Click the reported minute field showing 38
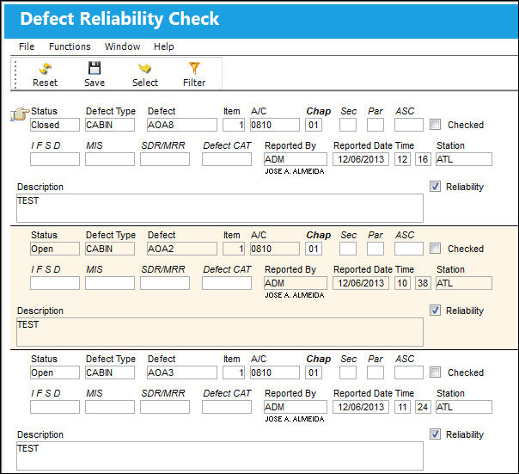This screenshot has height=474, width=519. pyautogui.click(x=423, y=283)
